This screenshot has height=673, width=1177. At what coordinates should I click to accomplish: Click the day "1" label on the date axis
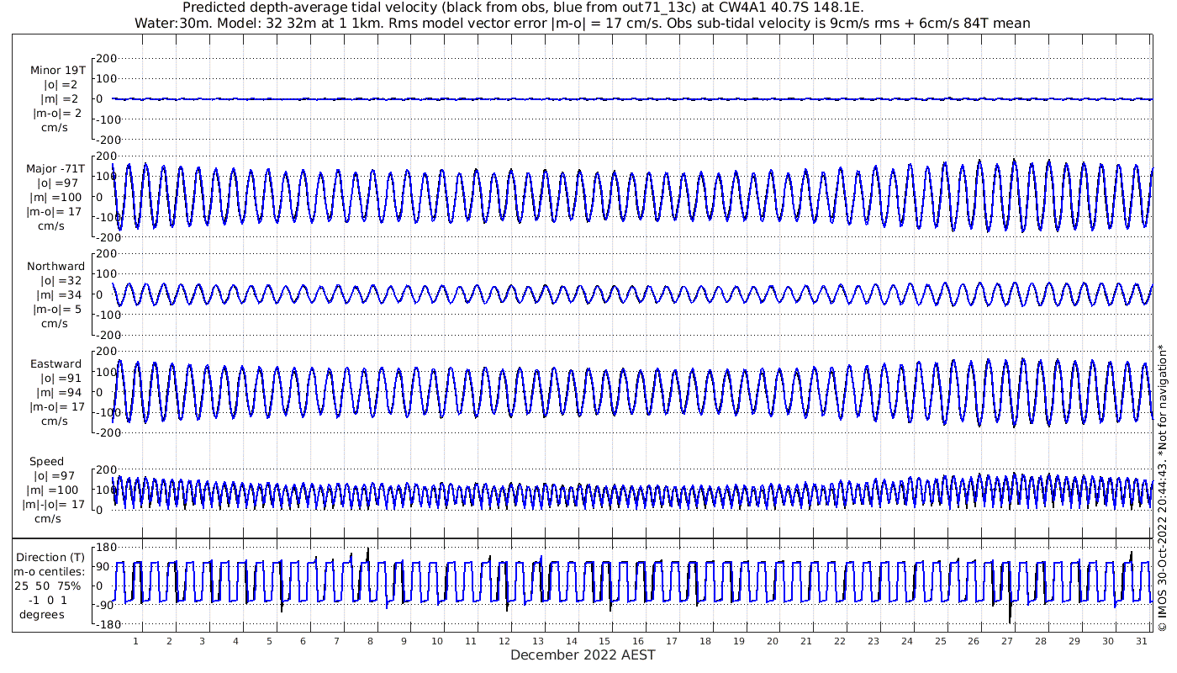135,641
